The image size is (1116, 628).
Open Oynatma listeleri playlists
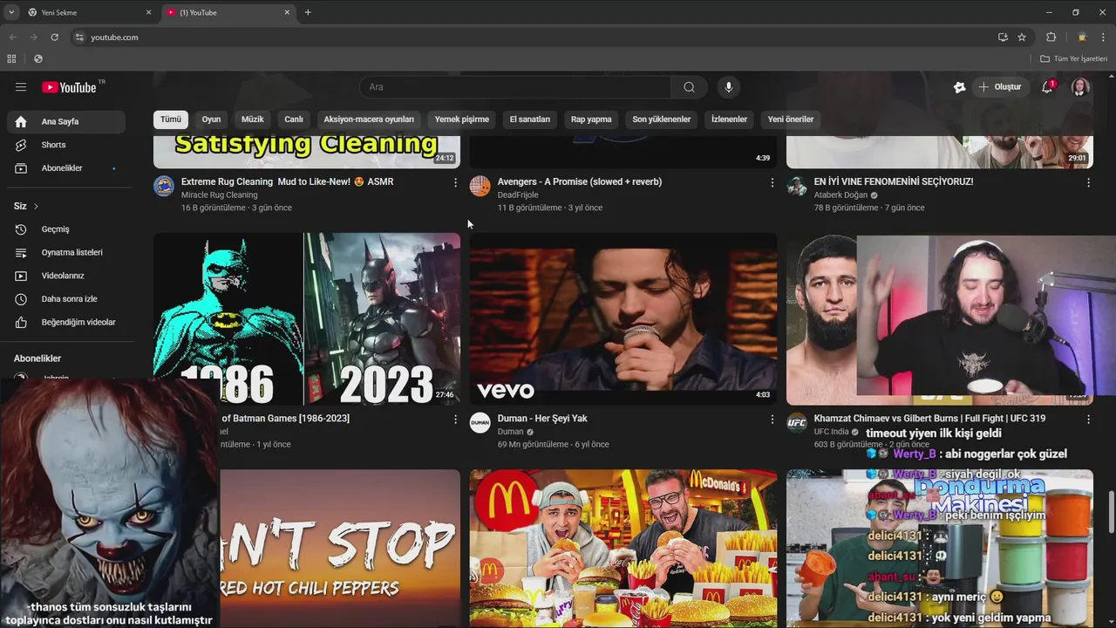[x=66, y=253]
